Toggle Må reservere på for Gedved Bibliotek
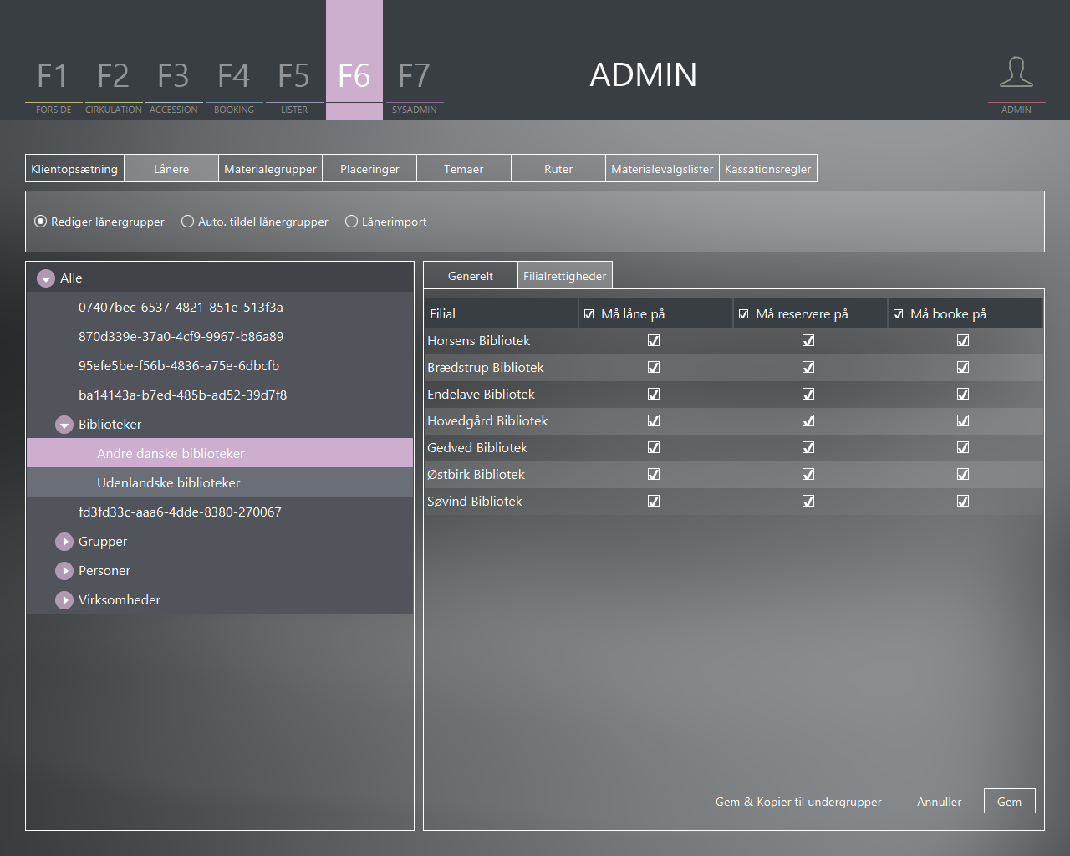 pos(808,447)
